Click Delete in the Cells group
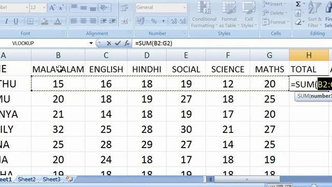 tap(275, 13)
